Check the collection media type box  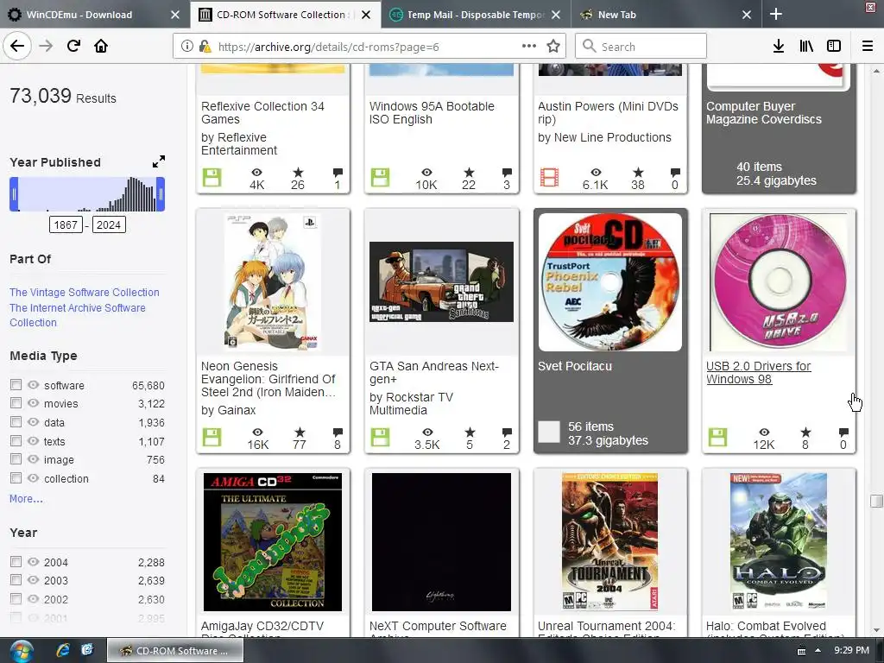click(x=16, y=477)
